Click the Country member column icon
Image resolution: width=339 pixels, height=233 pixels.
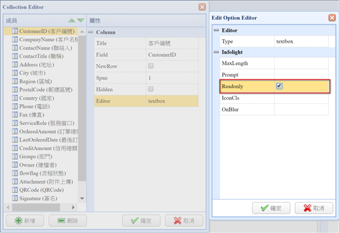click(x=15, y=98)
